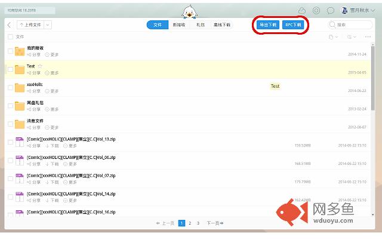The width and height of the screenshot is (382, 239).
Task: Click the circular target icon in header
Action: point(316,11)
